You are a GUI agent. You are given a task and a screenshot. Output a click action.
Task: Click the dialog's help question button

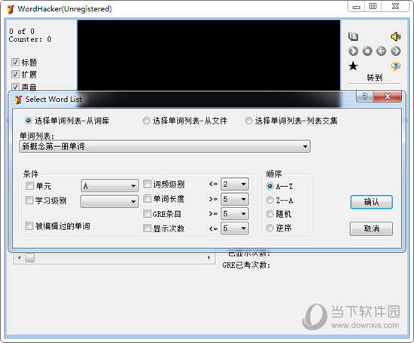365,96
